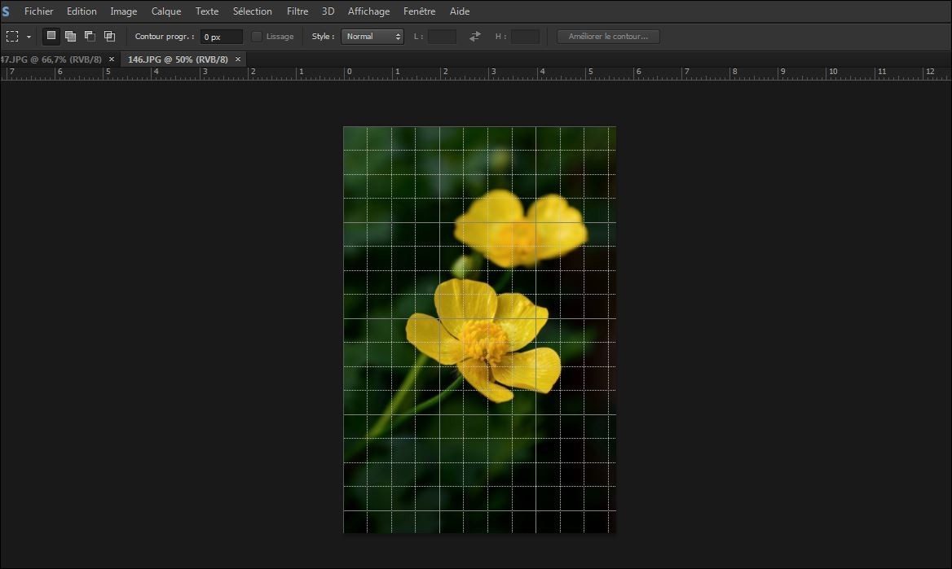Click the L width input field
The width and height of the screenshot is (952, 569).
pos(442,37)
